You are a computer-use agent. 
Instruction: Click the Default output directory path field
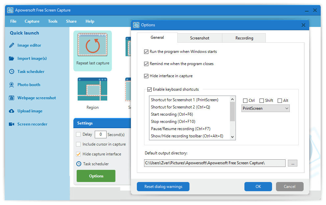(x=214, y=163)
